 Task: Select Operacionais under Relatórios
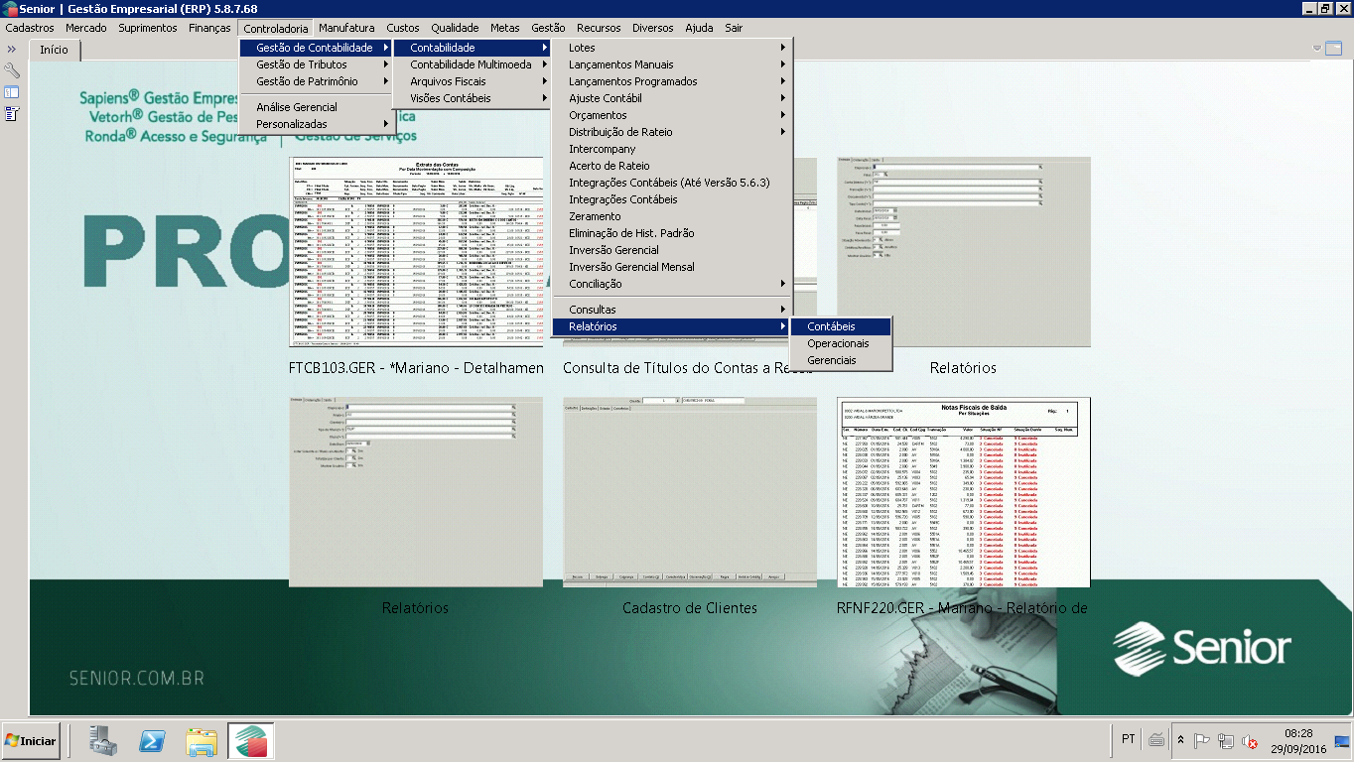[x=841, y=343]
